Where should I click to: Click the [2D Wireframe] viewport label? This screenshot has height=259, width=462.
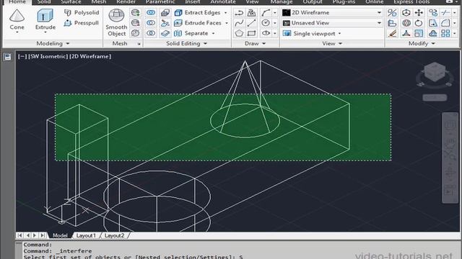90,56
